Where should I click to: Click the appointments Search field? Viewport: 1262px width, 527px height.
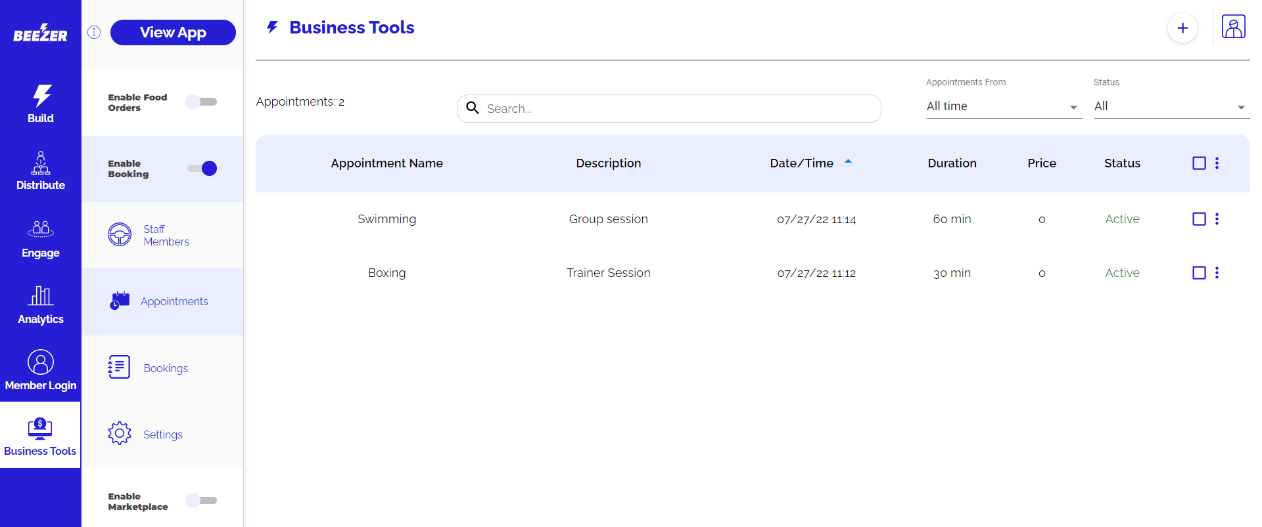677,109
